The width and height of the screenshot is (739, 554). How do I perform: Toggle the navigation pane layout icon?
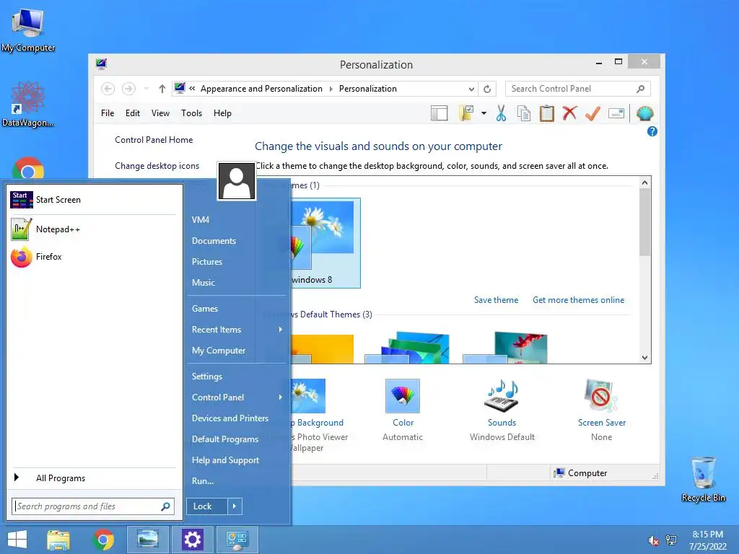[440, 113]
